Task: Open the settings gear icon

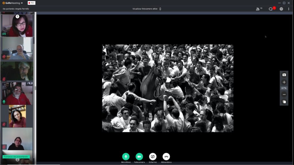Action: click(x=281, y=9)
